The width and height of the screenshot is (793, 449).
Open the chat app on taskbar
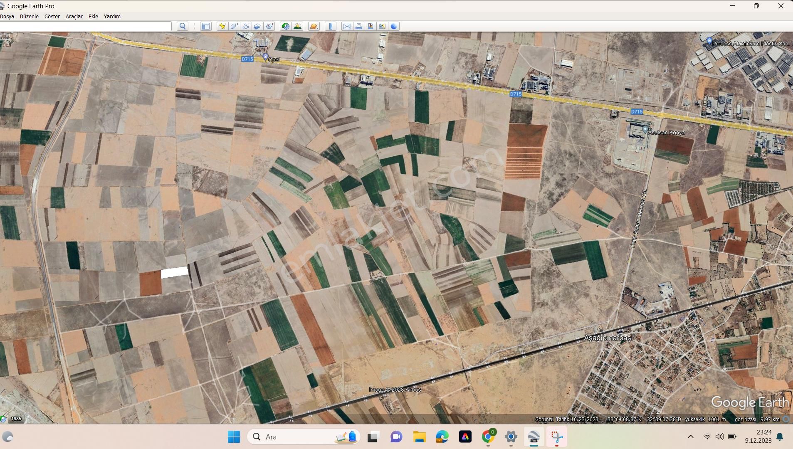click(396, 437)
